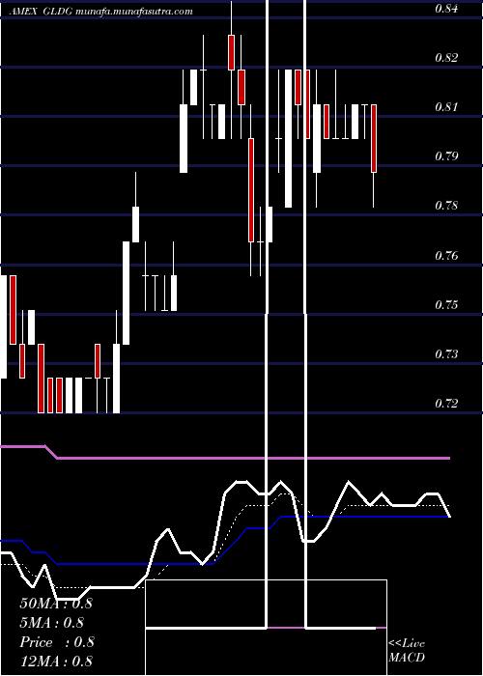The image size is (483, 676).
Task: Click the last red candlestick on the right
Action: click(374, 138)
